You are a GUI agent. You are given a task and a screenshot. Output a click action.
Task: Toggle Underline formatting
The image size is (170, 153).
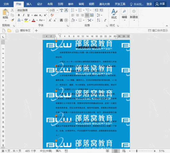28,15
